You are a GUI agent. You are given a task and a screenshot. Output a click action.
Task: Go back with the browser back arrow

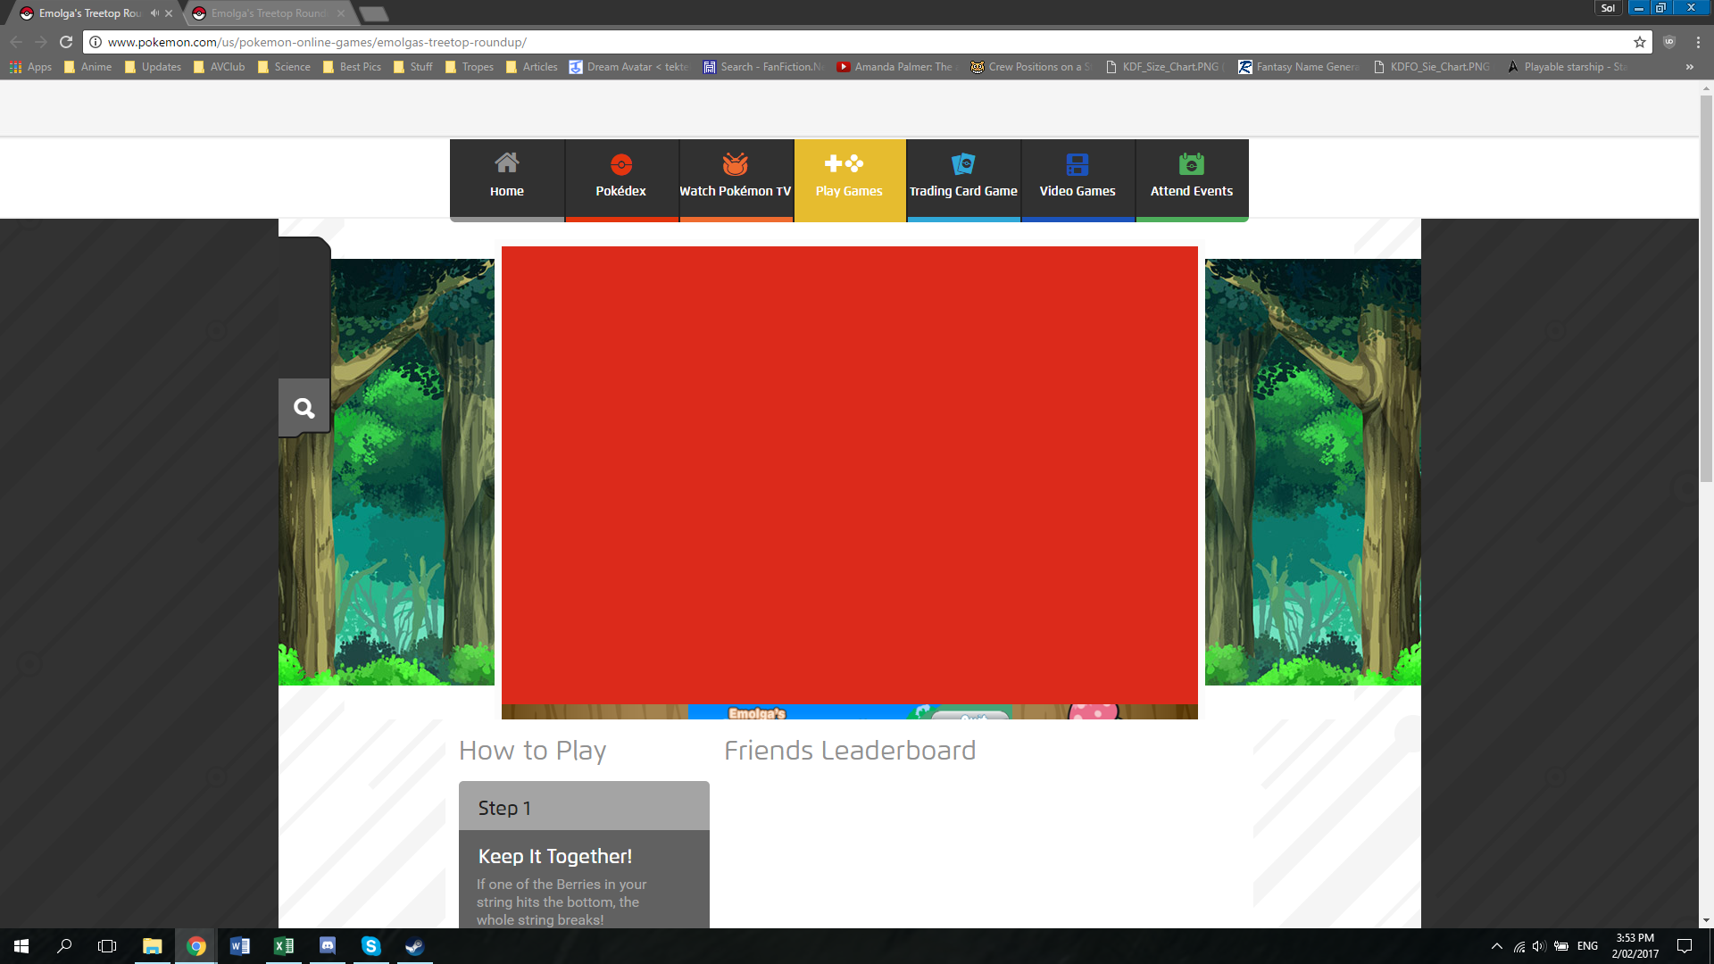pos(16,42)
